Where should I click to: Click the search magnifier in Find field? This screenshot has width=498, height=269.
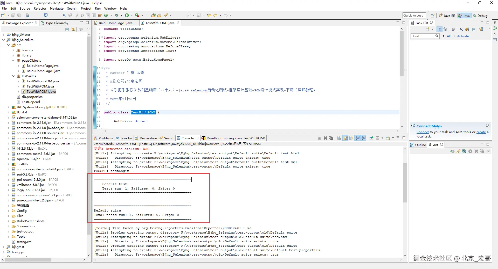tap(437, 36)
